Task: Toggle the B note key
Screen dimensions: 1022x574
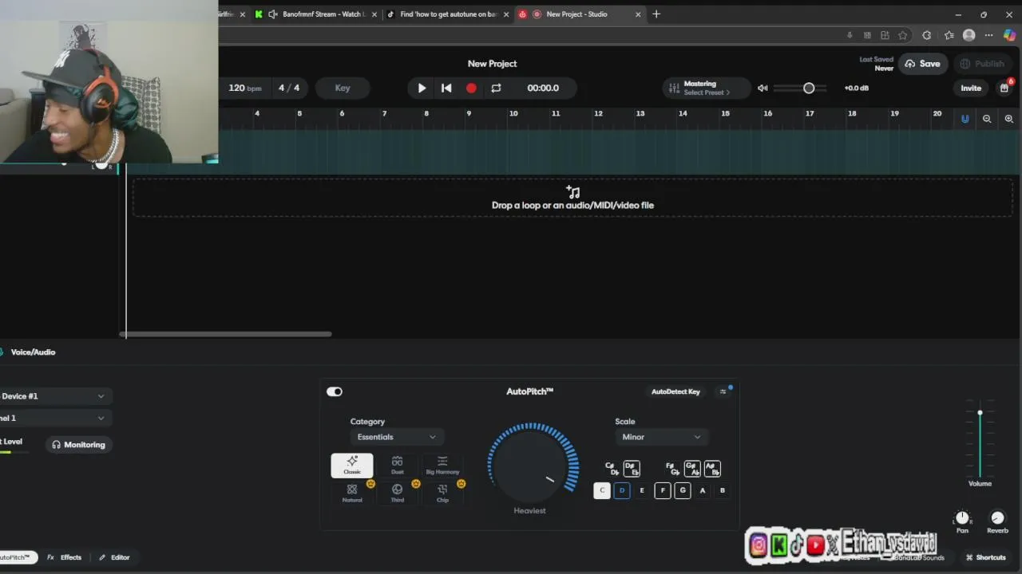Action: (723, 490)
